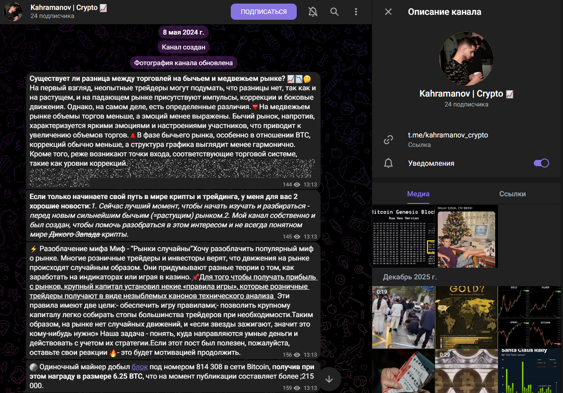The height and width of the screenshot is (393, 563).
Task: Open the Christmas tree computer photo thumbnail
Action: click(466, 236)
